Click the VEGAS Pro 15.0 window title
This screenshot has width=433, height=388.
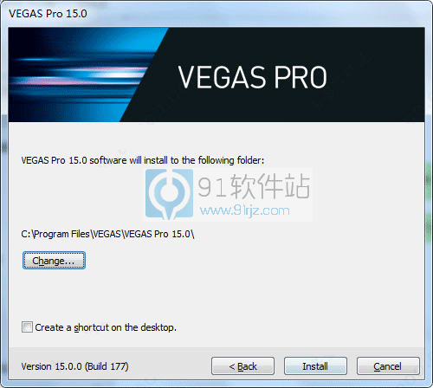[48, 14]
